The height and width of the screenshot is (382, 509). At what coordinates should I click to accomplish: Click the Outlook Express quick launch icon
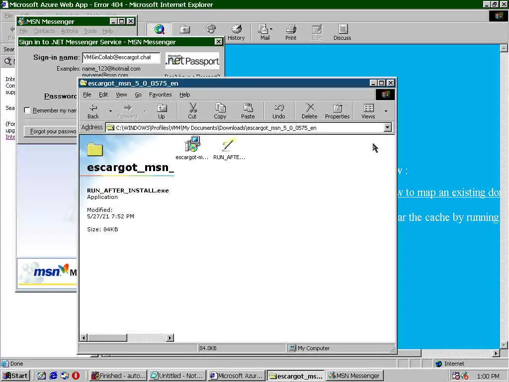65,376
